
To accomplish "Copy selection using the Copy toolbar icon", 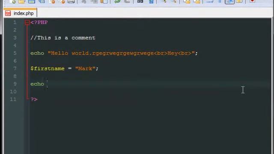I will pos(94,1).
